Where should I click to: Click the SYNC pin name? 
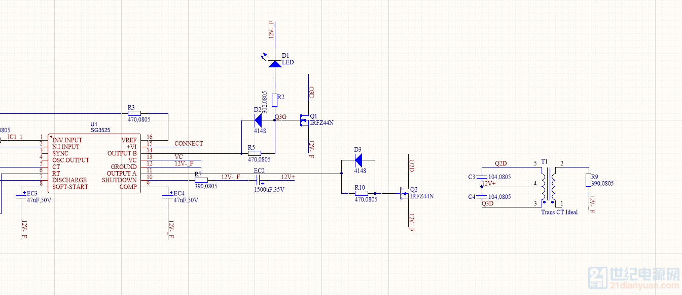coord(60,153)
